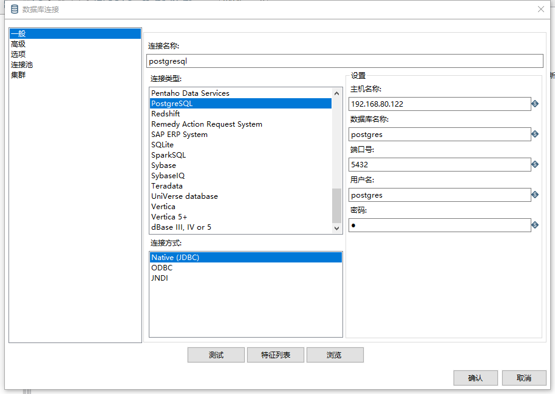Click into the database name field
This screenshot has width=555, height=394.
coord(440,135)
